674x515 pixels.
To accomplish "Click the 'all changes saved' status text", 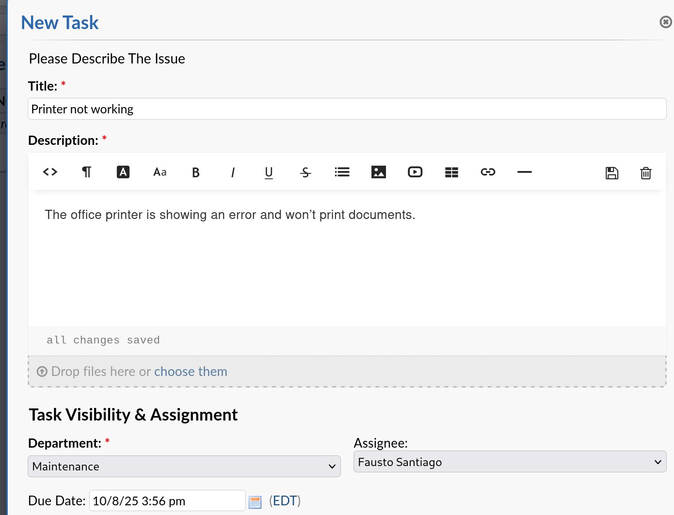I will 103,340.
